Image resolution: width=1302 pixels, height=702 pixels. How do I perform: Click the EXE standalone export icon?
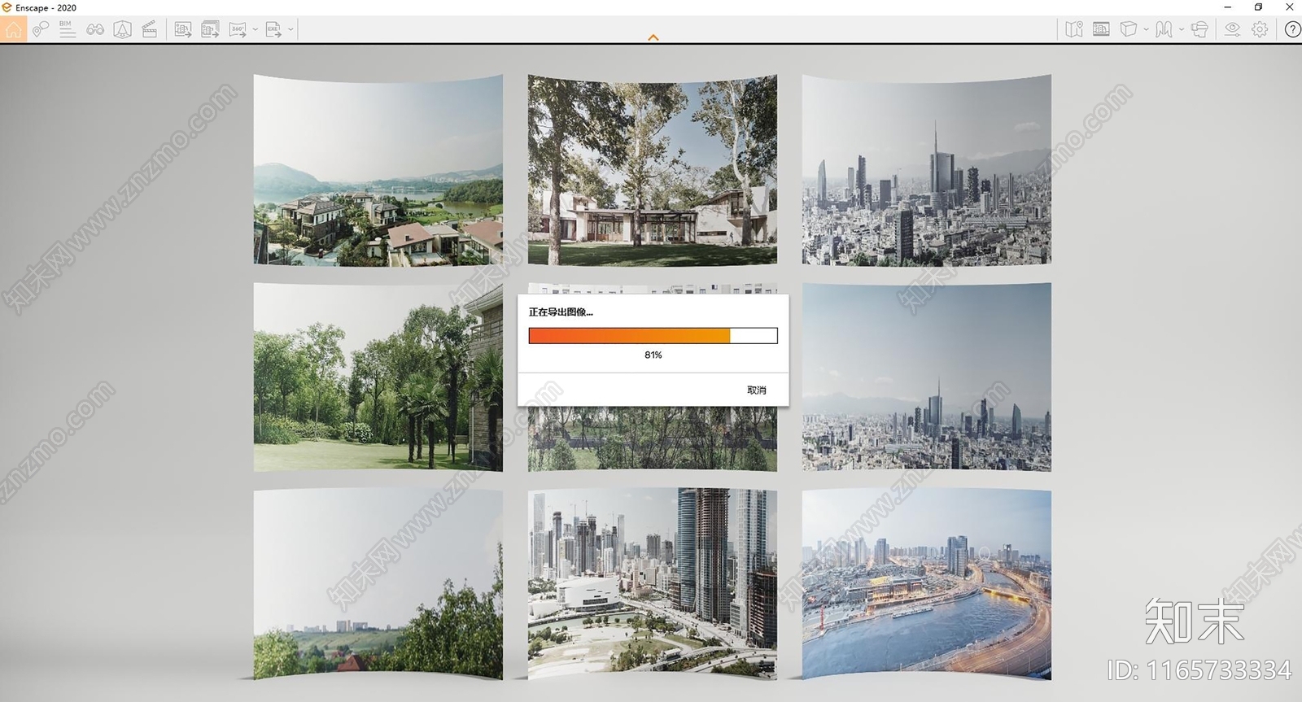click(x=273, y=29)
